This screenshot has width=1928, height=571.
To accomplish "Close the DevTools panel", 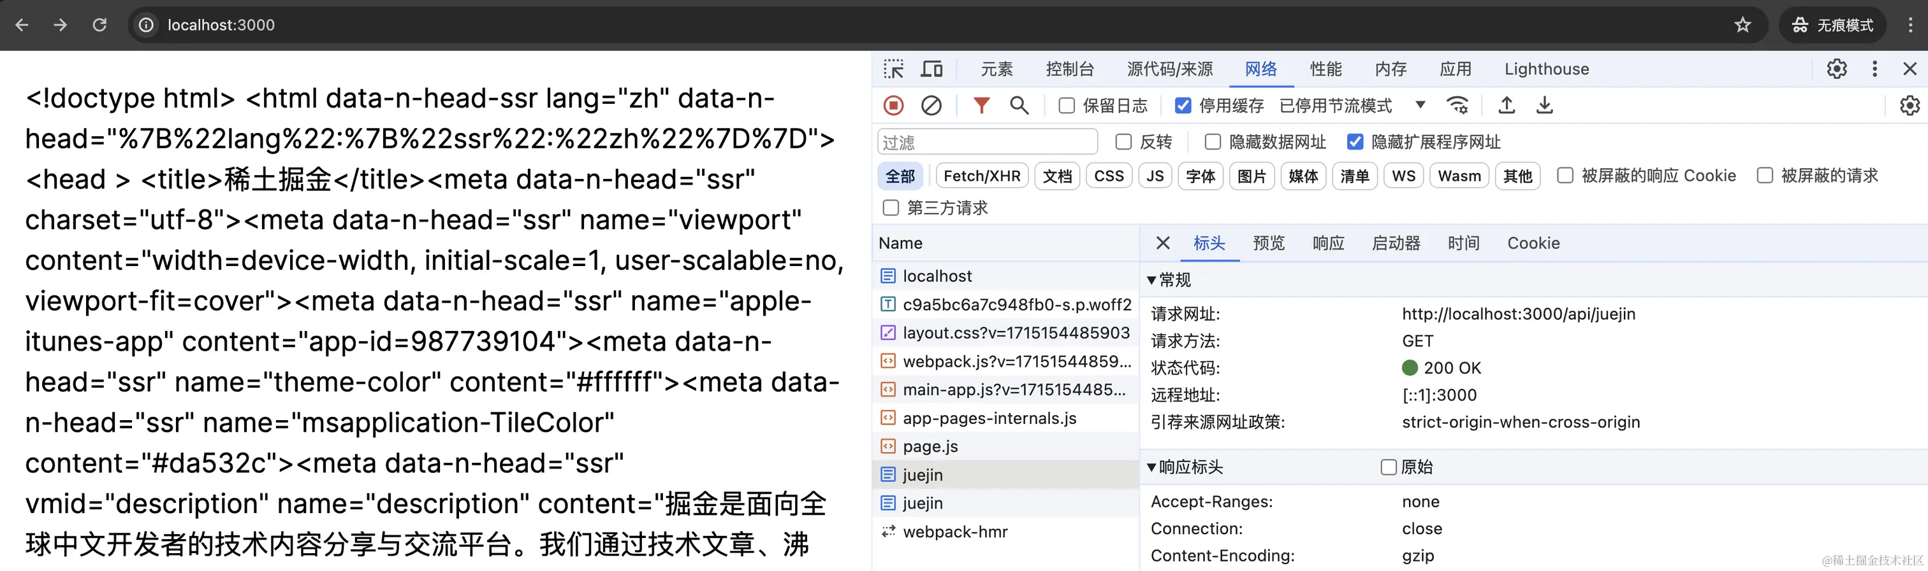I will pos(1910,69).
